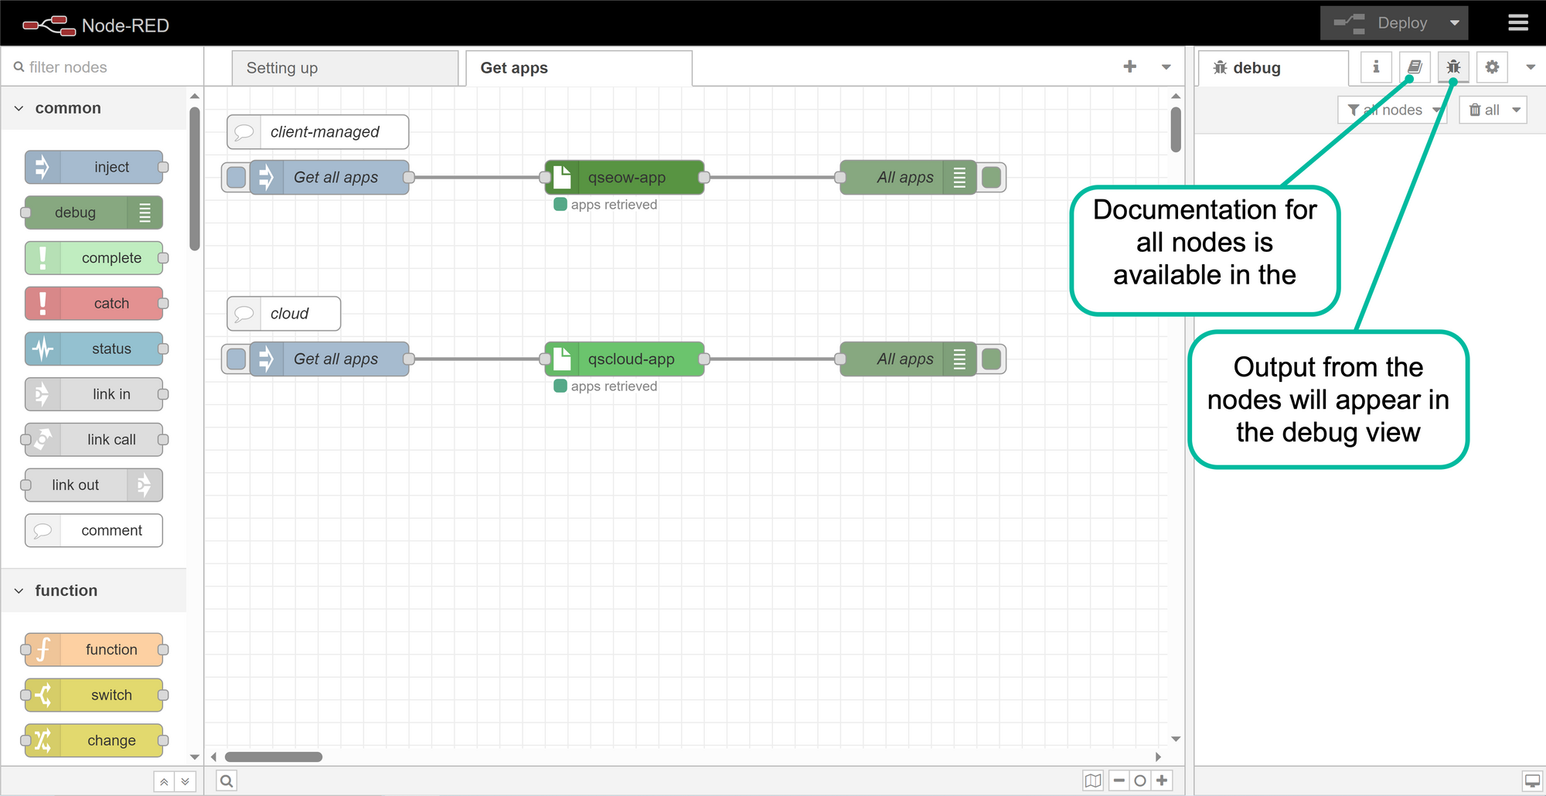The width and height of the screenshot is (1546, 796).
Task: Click apps retrieved status under qseow-app
Action: click(606, 205)
